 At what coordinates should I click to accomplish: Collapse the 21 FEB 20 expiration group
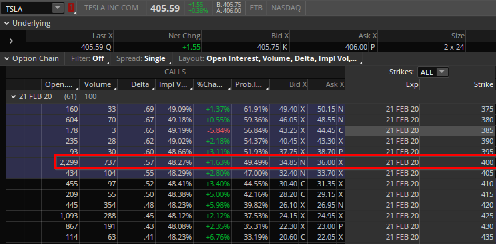pyautogui.click(x=14, y=97)
